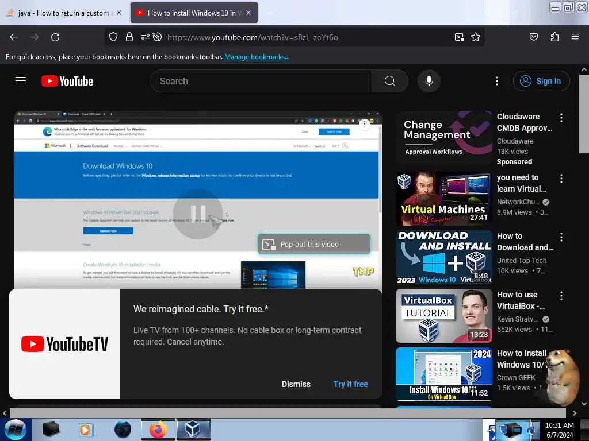Open options menu for How to Download and video
Viewport: 589px width, 441px height.
[x=561, y=237]
